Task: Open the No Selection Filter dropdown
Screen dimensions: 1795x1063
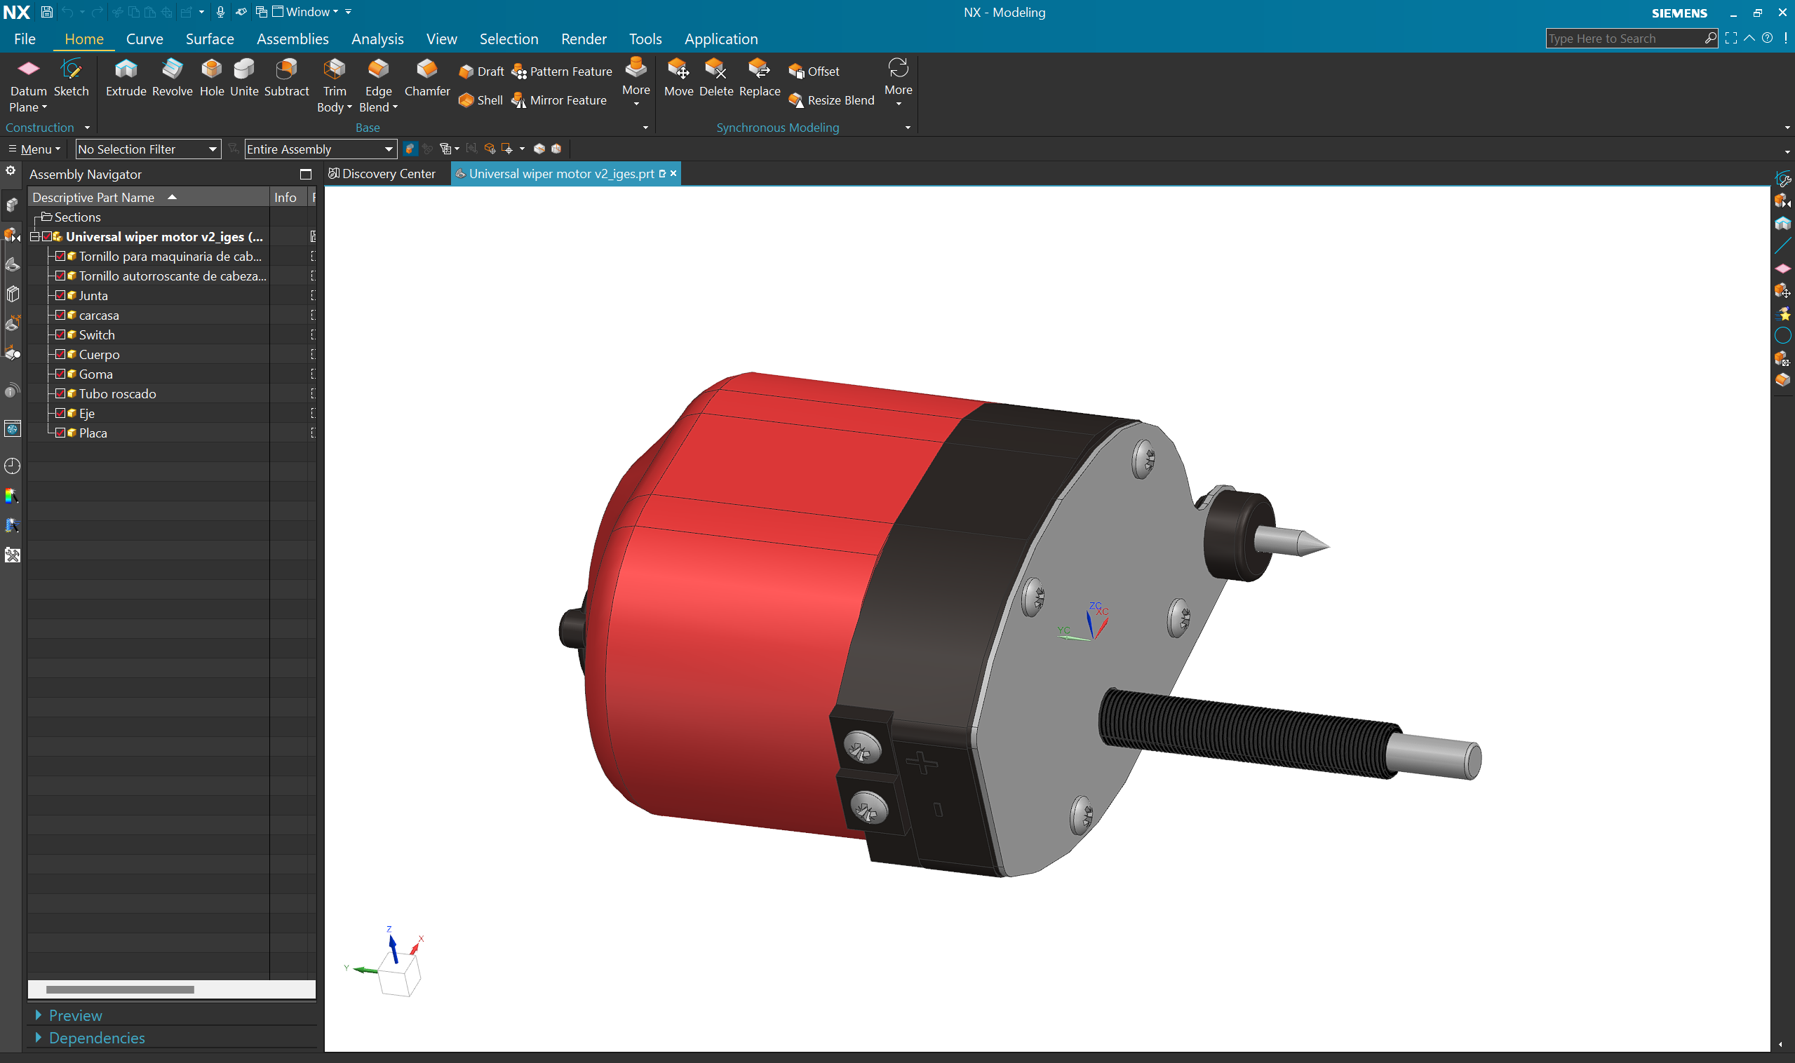Action: tap(147, 149)
